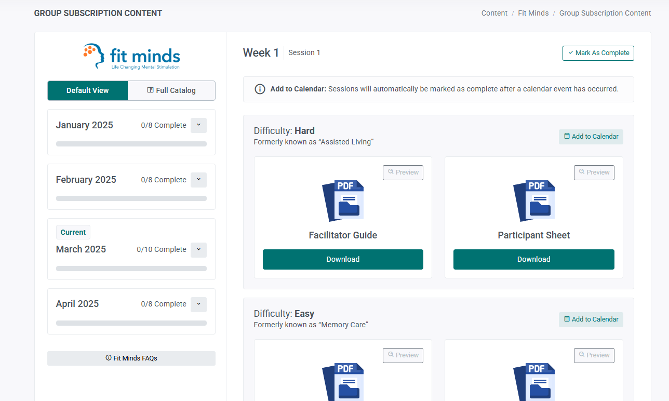
Task: Mark Week 1 session as complete
Action: pyautogui.click(x=598, y=53)
